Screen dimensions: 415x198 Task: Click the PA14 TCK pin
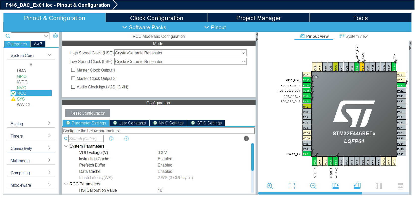coord(394,67)
